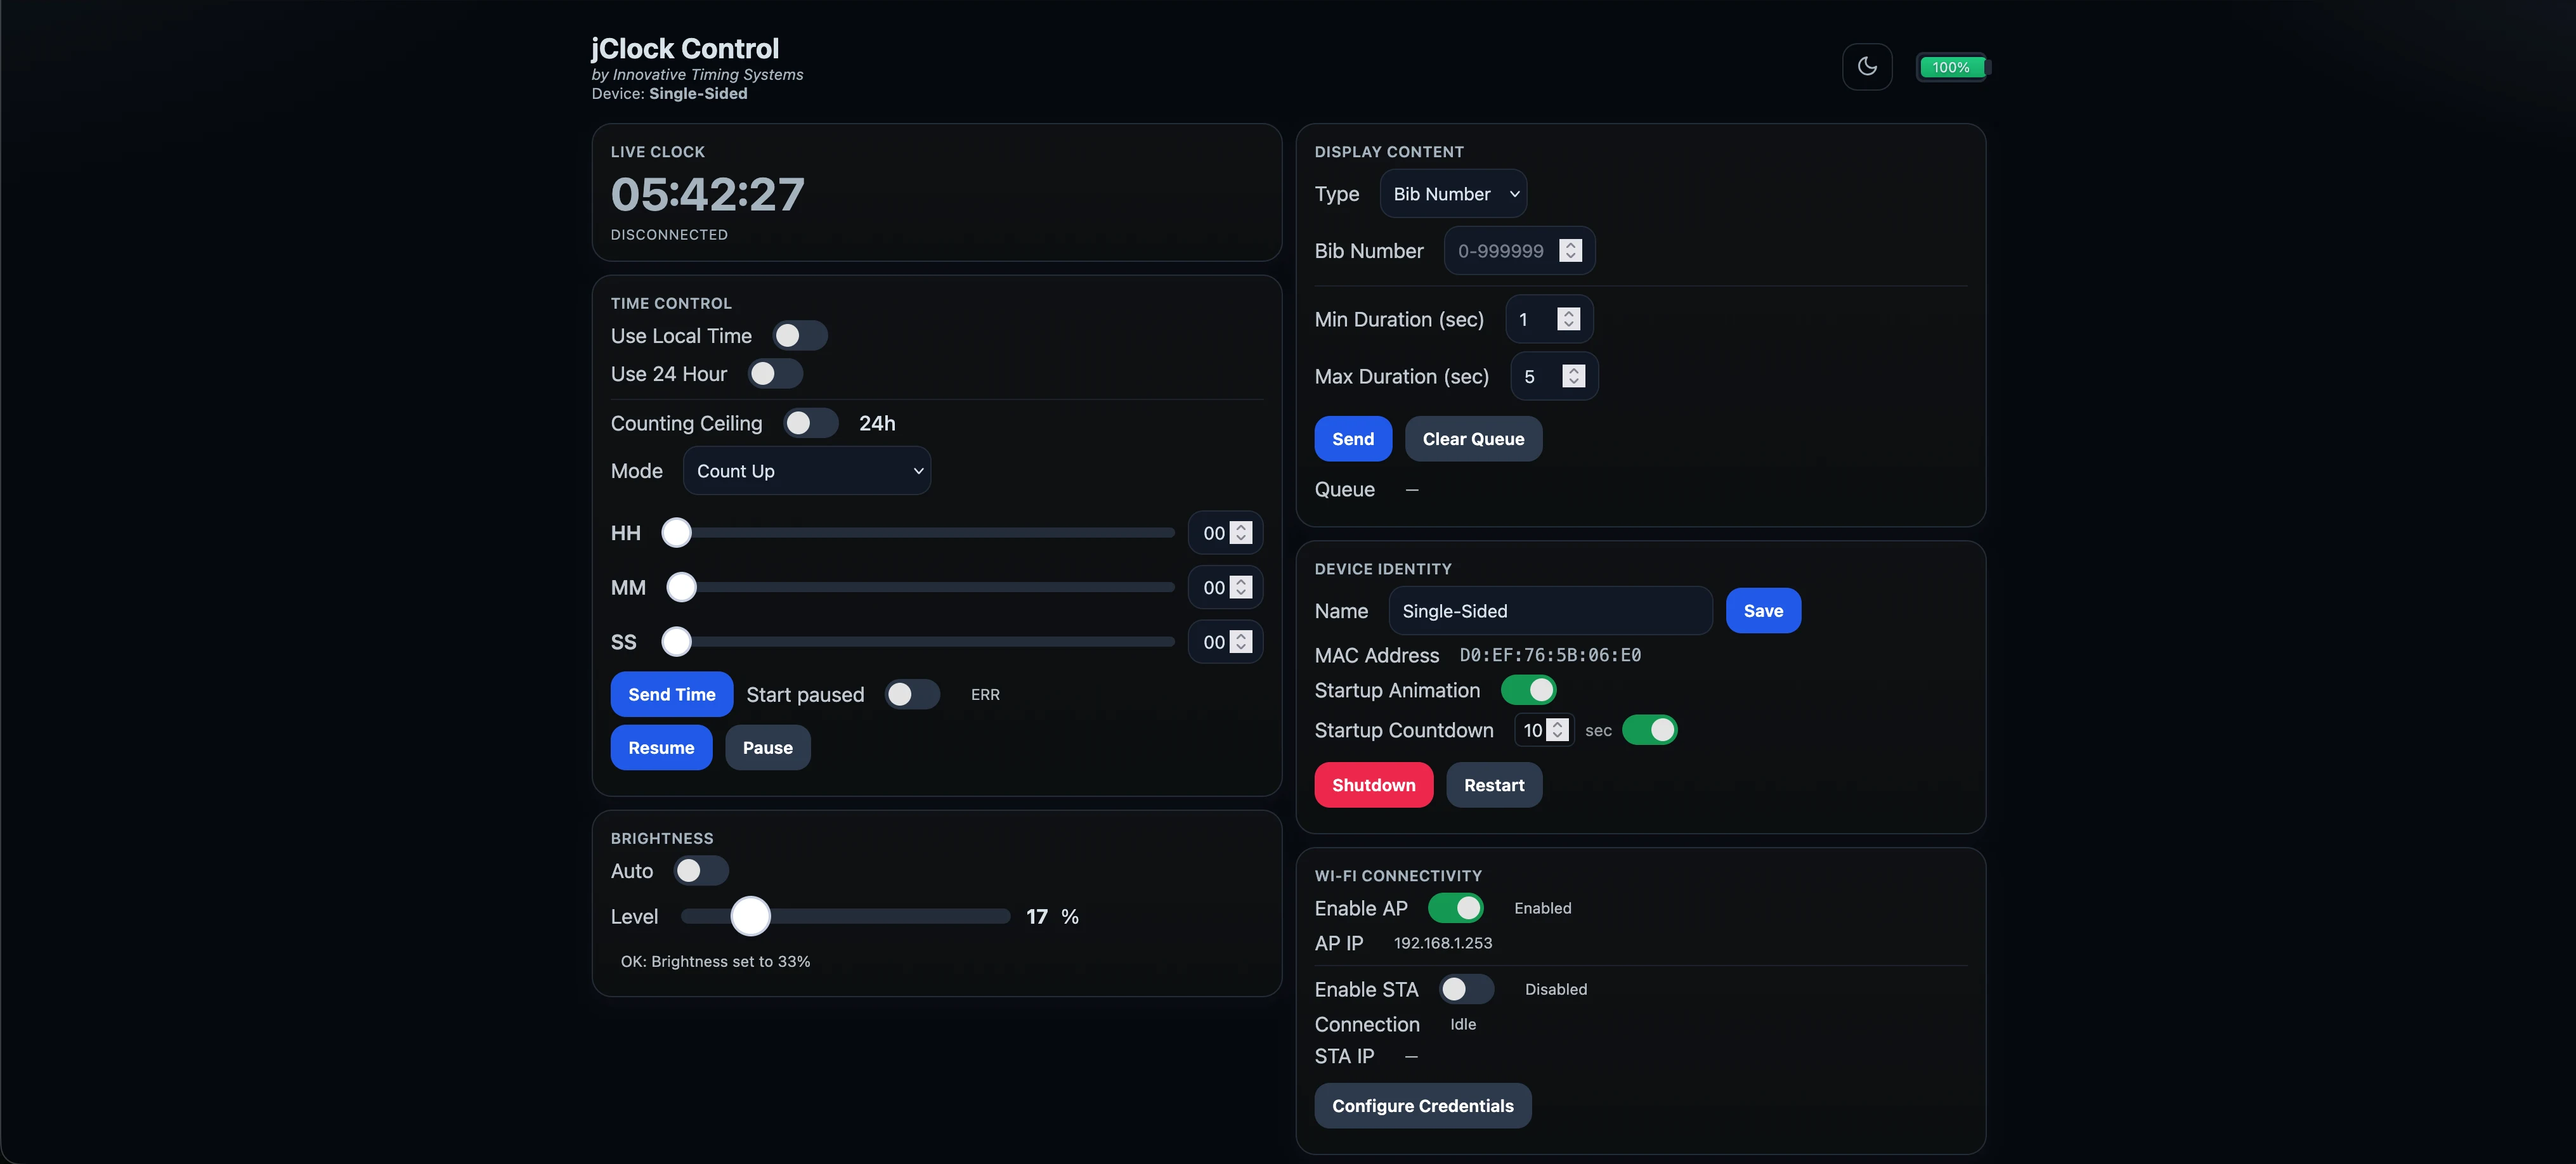2576x1164 pixels.
Task: Turn on the Enable STA switch
Action: coord(1467,989)
